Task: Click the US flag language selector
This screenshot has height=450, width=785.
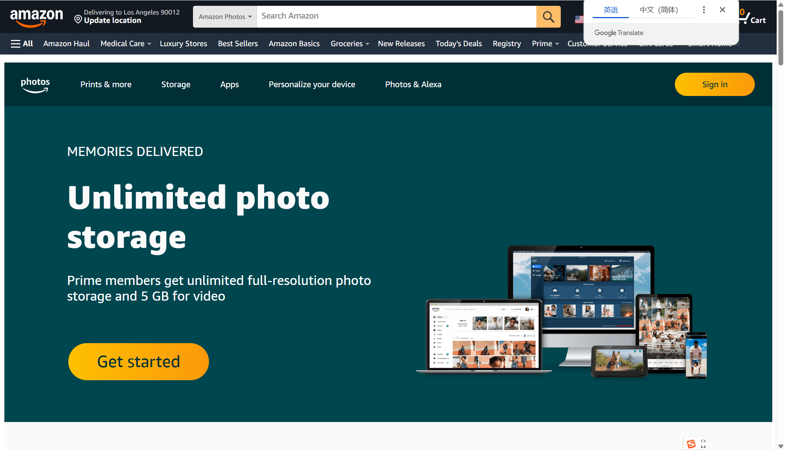Action: click(579, 19)
